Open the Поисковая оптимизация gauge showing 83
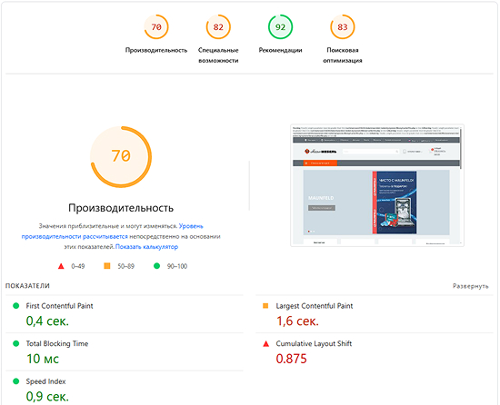The width and height of the screenshot is (500, 405). pos(343,27)
